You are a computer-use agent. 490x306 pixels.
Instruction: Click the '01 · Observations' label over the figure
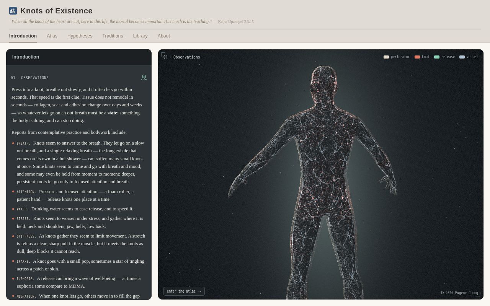coord(182,57)
